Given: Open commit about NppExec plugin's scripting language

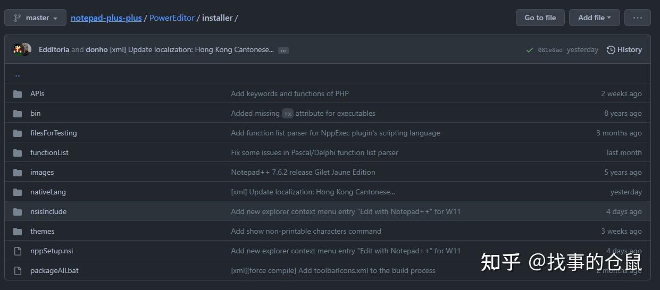Looking at the screenshot, I should (336, 133).
